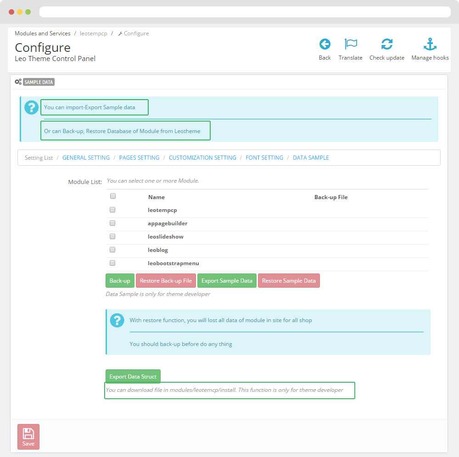
Task: Click 'Or can Back-up, Restore Database' text
Action: point(122,131)
